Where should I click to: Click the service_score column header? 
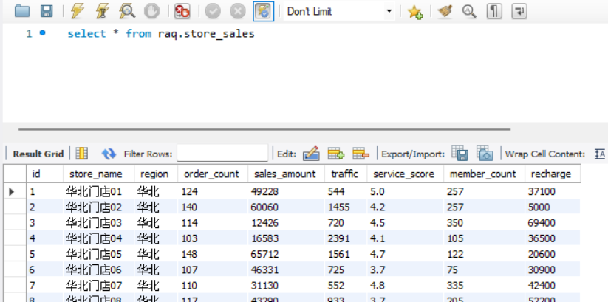405,174
